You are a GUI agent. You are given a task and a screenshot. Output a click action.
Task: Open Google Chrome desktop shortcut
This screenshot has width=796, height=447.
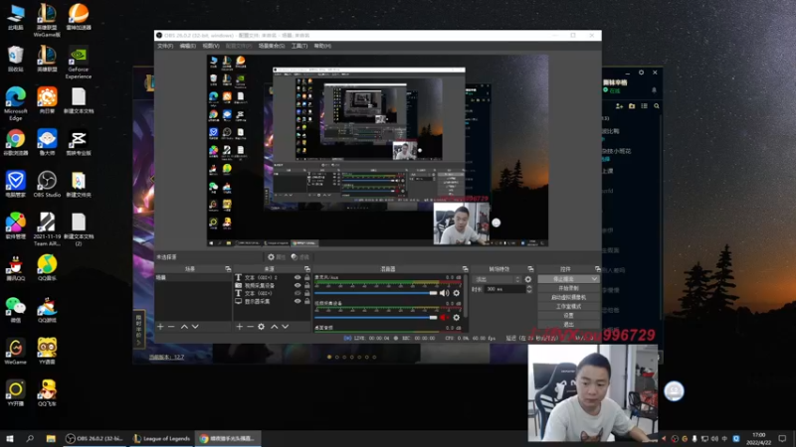tap(15, 142)
